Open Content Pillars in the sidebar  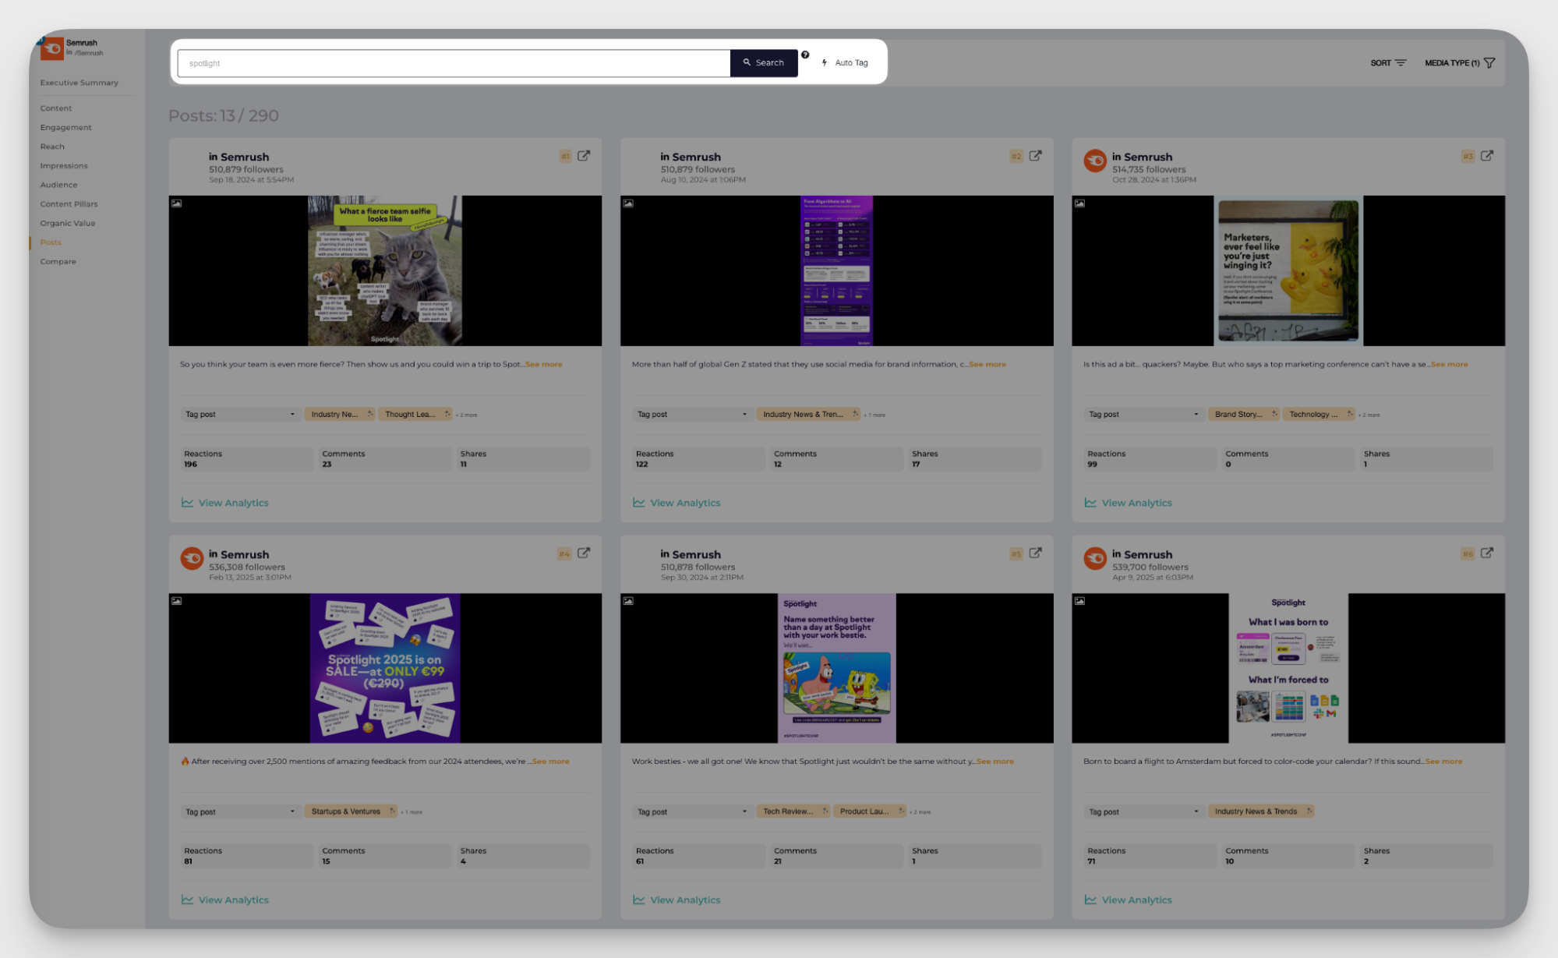69,204
